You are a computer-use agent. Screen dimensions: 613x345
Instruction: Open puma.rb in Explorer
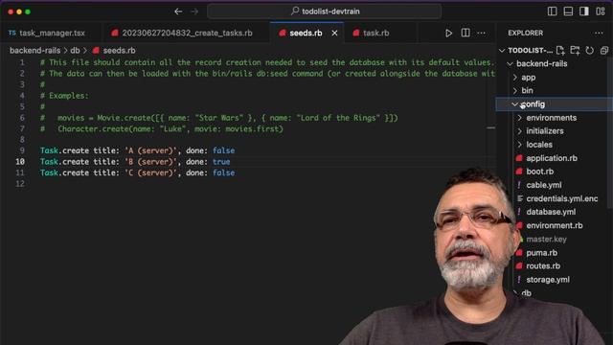[x=541, y=253]
